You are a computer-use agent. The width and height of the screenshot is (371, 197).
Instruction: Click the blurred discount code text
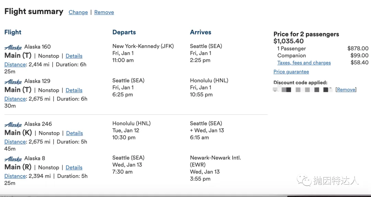302,90
